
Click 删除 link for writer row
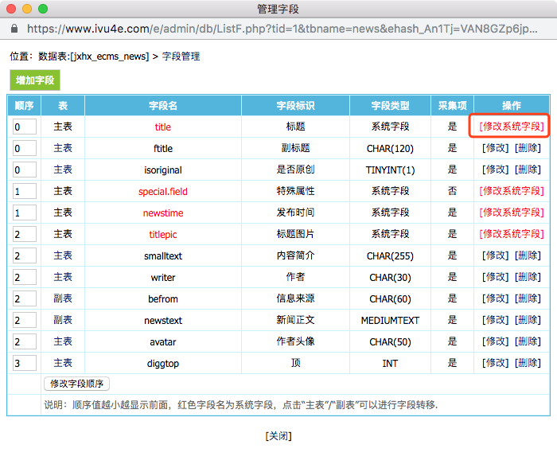[x=527, y=277]
